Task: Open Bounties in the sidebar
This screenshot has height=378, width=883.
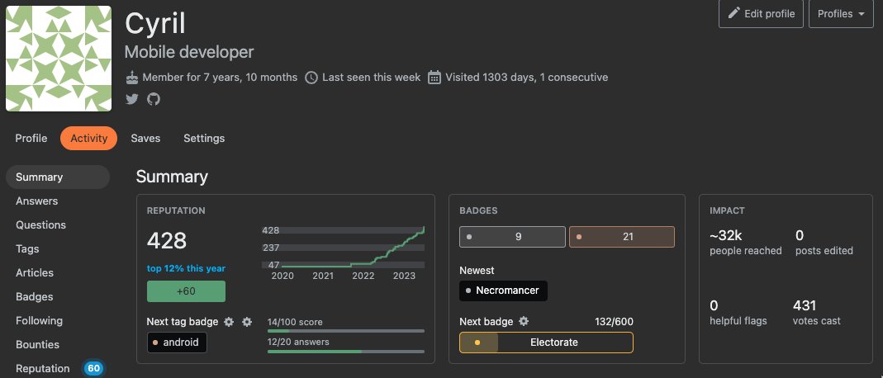Action: point(37,344)
